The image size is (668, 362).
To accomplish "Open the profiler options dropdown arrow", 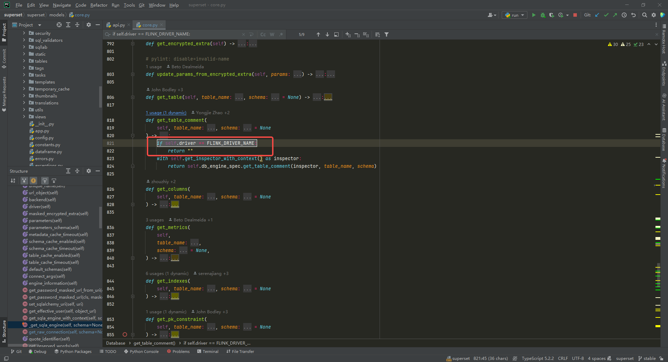I will (x=567, y=15).
